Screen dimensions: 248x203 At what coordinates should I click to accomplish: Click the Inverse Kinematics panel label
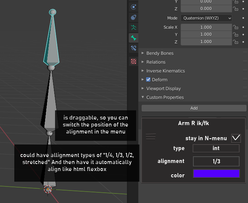click(165, 71)
